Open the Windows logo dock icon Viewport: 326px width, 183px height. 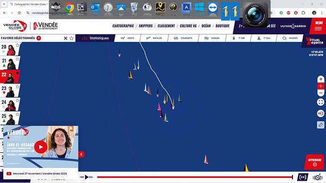[199, 8]
